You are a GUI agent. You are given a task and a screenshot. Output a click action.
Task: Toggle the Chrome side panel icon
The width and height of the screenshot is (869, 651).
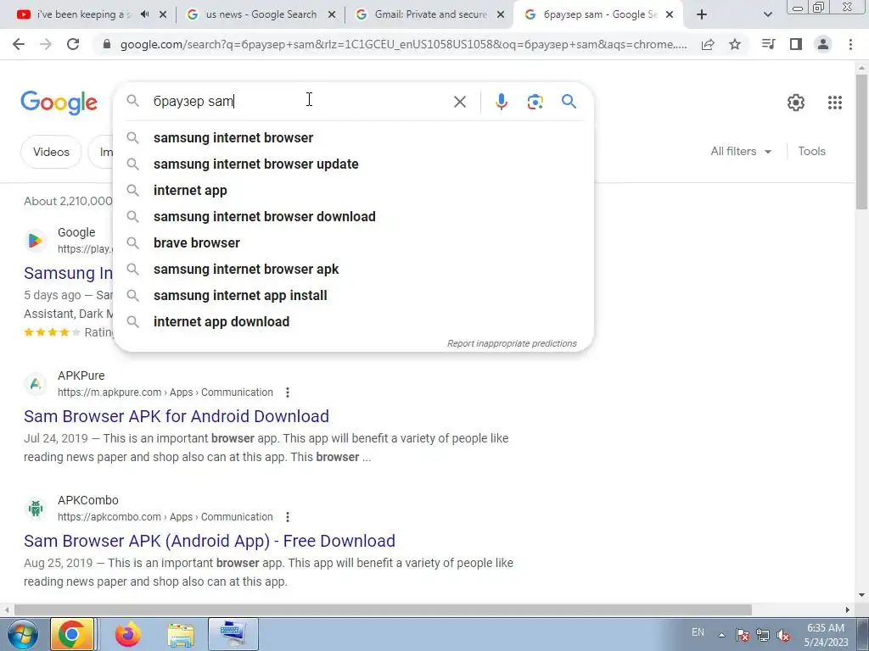point(796,44)
